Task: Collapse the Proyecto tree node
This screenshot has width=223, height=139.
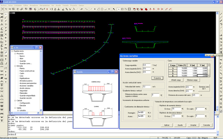Action: [15, 54]
